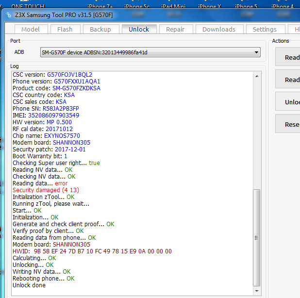300x298 pixels.
Task: Go to the Unlock tab
Action: click(x=139, y=29)
